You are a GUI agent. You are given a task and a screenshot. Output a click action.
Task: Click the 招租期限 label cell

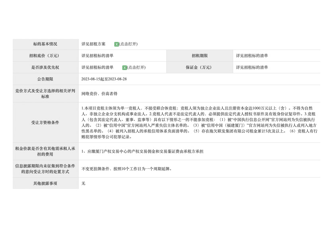199,56
